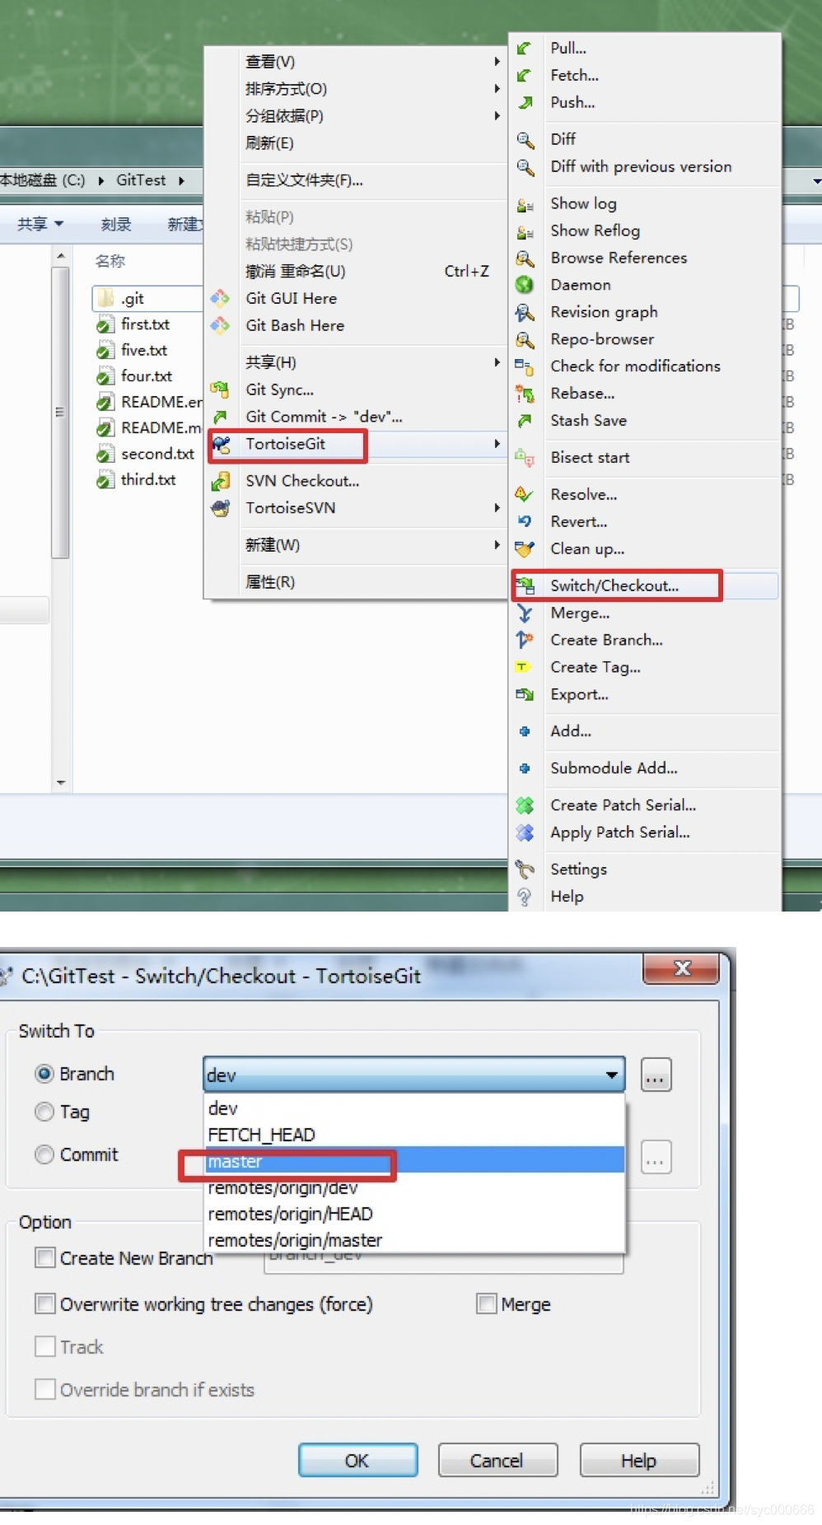The height and width of the screenshot is (1525, 822).
Task: Expand the 查看(V) submenu
Action: (497, 62)
